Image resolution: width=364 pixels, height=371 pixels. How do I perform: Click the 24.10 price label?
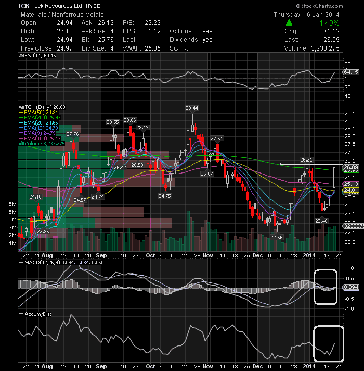pos(35,197)
